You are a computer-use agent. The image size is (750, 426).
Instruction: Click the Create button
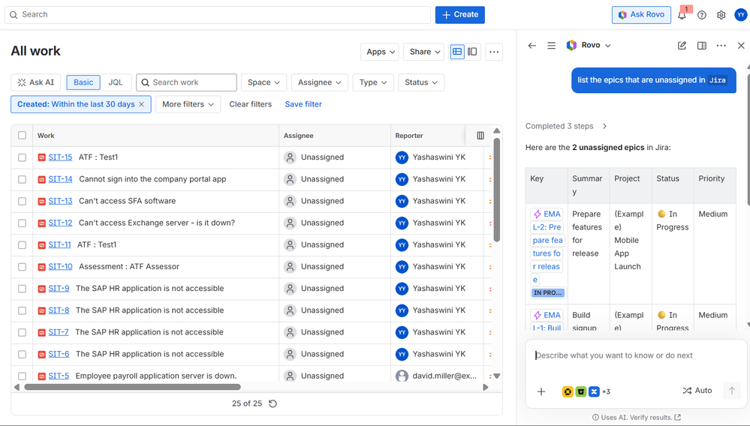click(459, 15)
